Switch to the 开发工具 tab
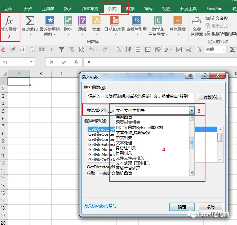 [188, 8]
